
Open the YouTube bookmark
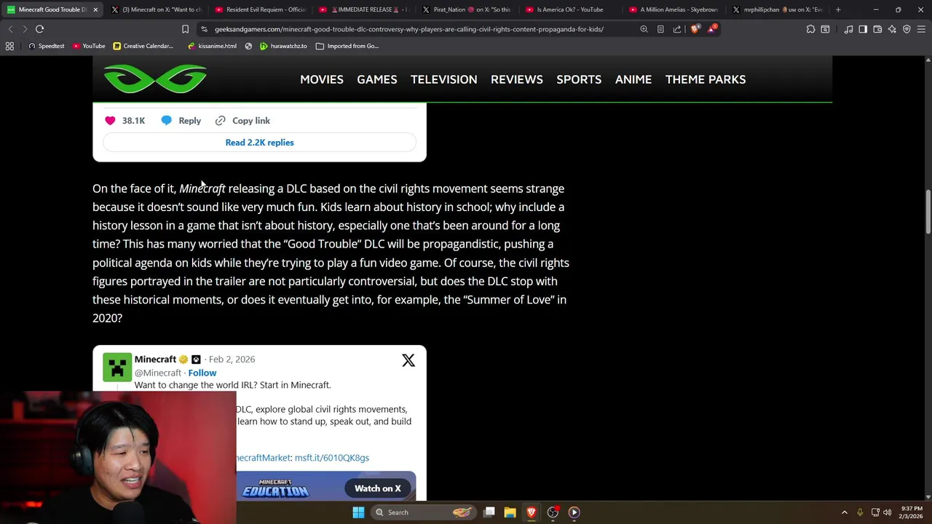point(89,46)
